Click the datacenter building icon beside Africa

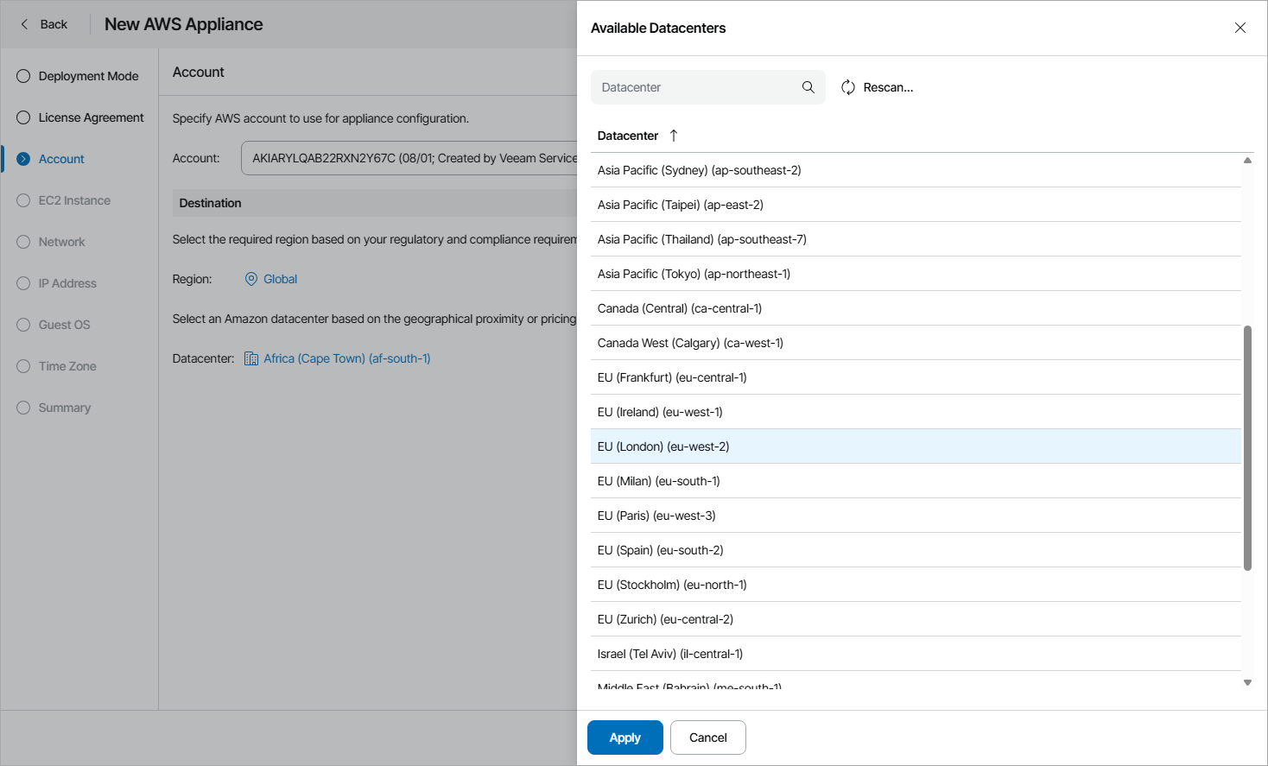coord(251,358)
